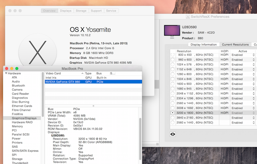
Task: Pick the 1152 x 648 radio button
Action: pyautogui.click(x=173, y=69)
